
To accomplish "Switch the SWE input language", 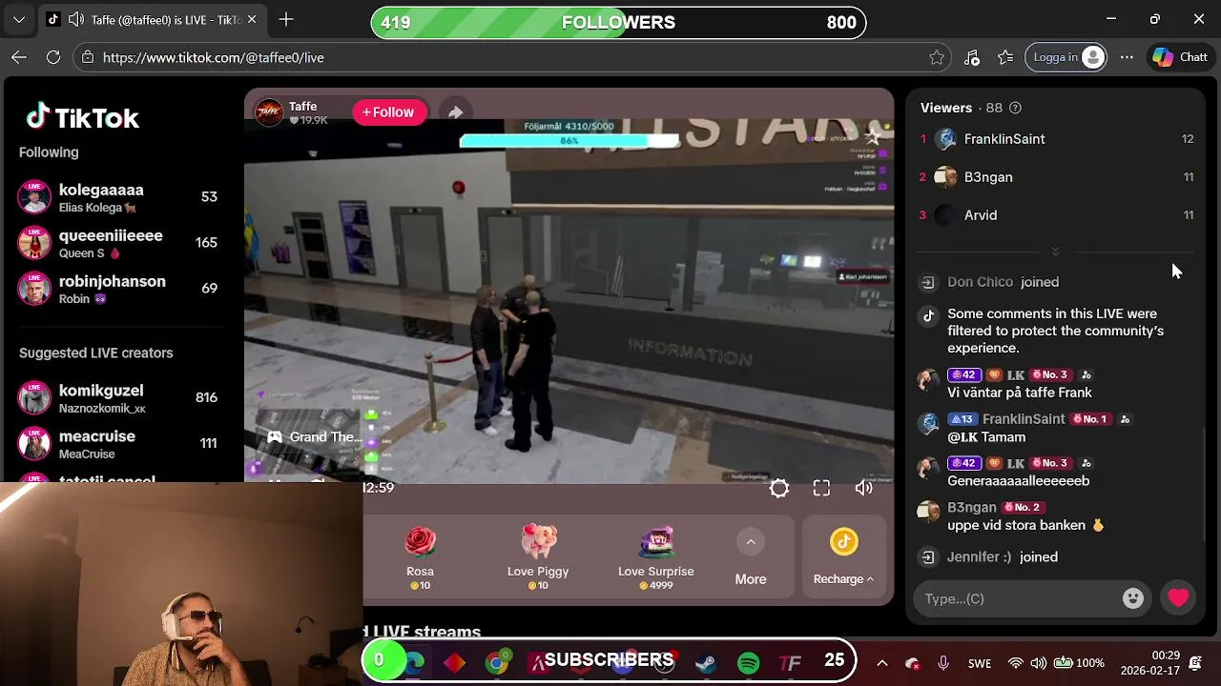I will pos(980,663).
